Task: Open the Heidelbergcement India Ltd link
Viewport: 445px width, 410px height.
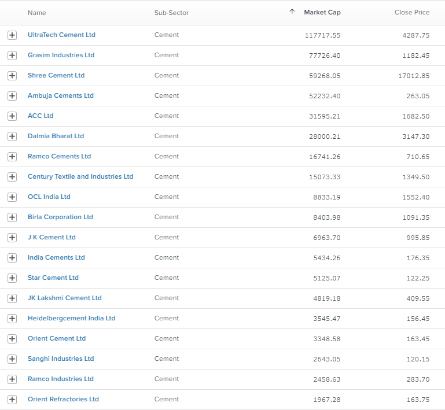Action: point(72,319)
